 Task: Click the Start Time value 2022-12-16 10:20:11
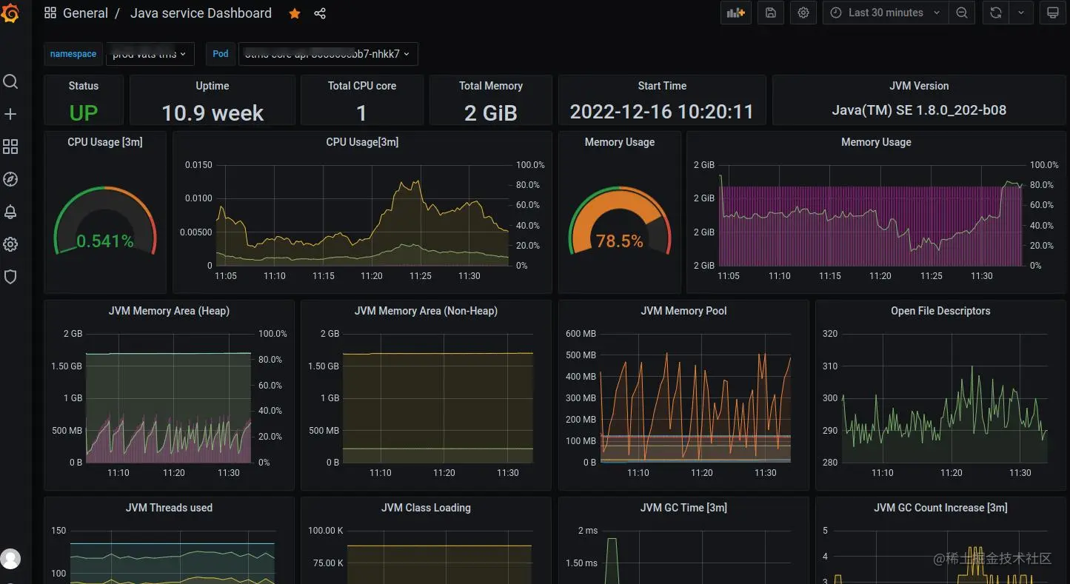[662, 112]
